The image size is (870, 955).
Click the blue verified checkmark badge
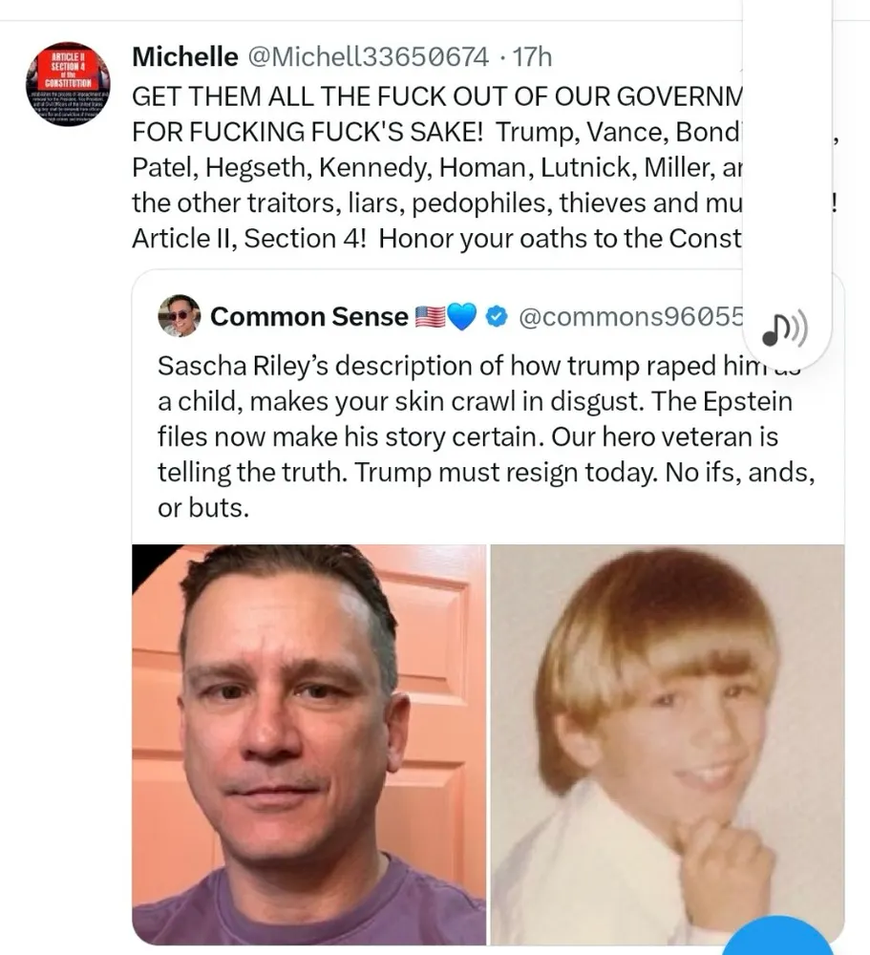tap(496, 317)
